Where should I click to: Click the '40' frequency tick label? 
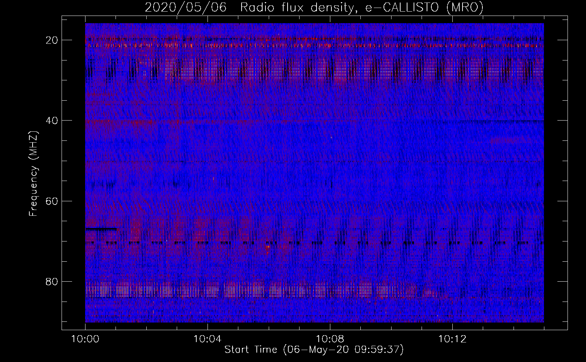(x=52, y=120)
